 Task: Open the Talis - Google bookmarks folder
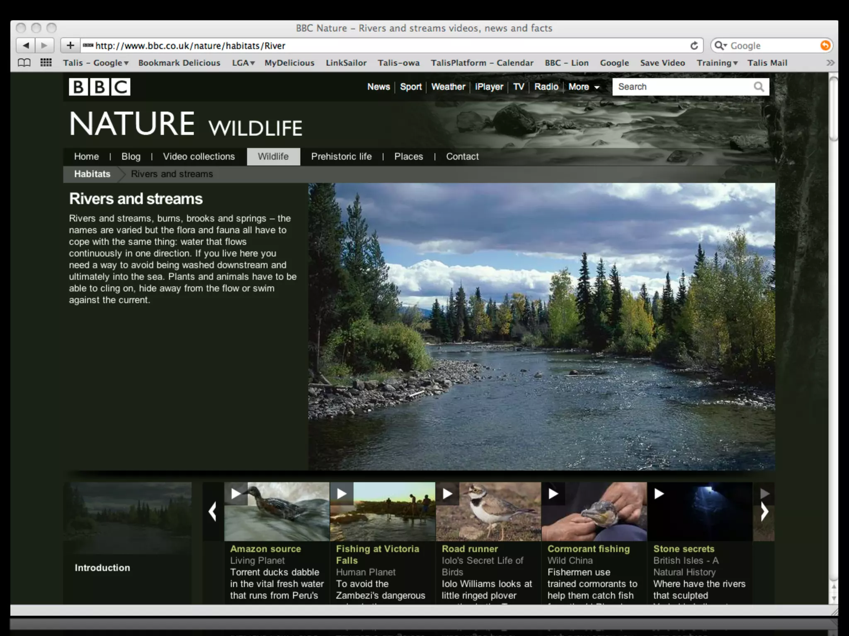[96, 63]
